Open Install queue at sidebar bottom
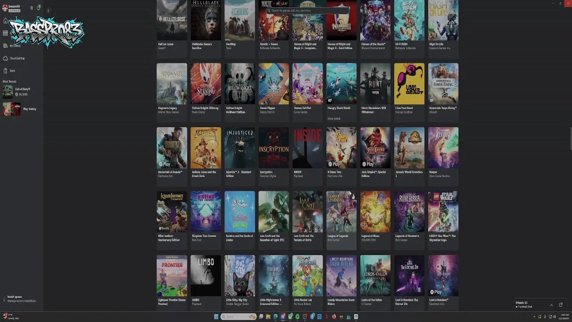Image resolution: width=572 pixels, height=322 pixels. [x=21, y=299]
